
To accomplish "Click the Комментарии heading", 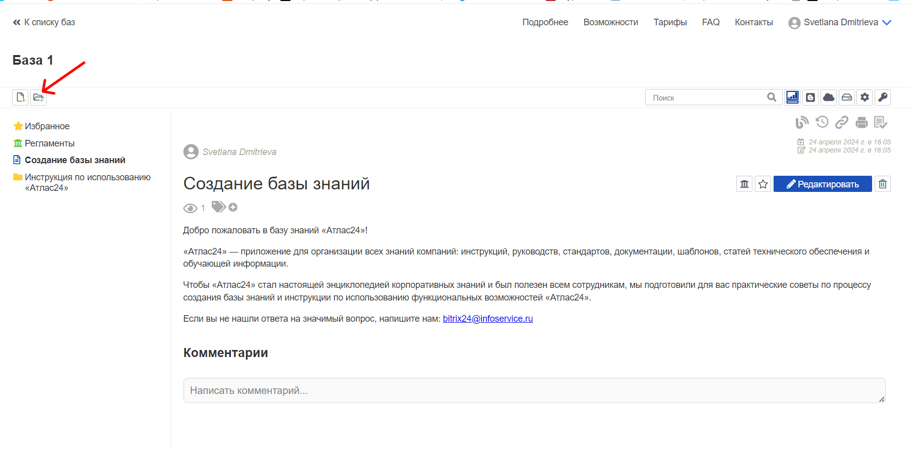I will click(x=225, y=353).
